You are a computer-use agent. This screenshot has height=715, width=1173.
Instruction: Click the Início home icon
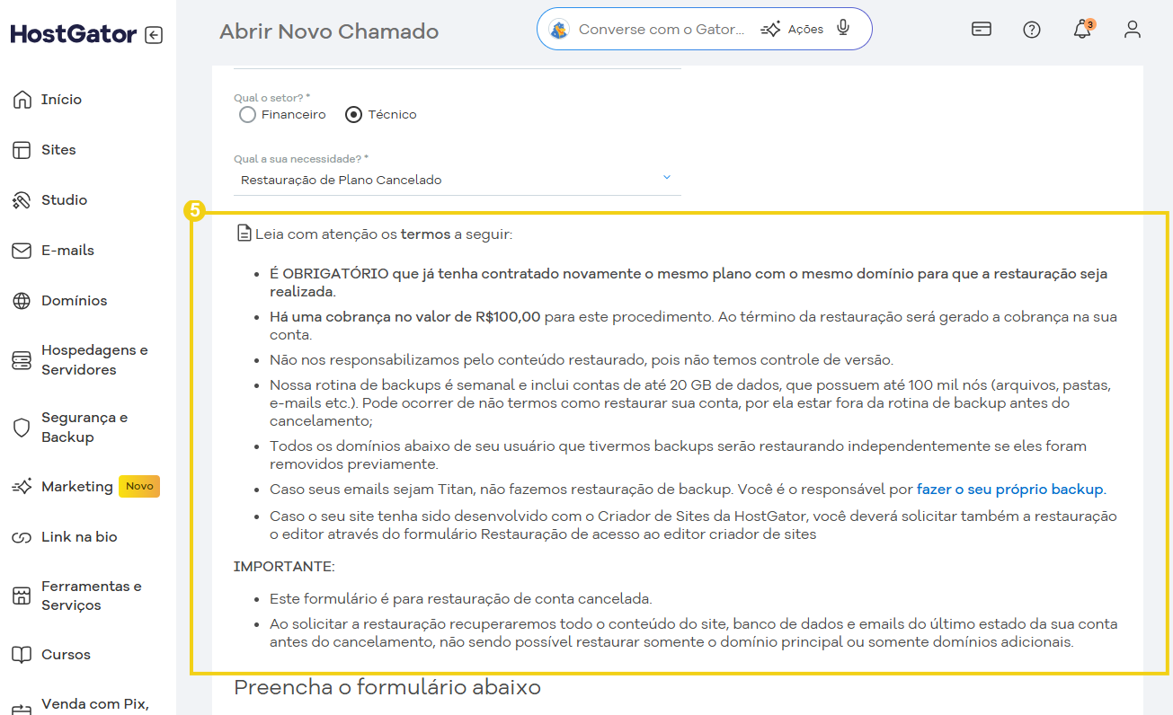click(x=22, y=100)
